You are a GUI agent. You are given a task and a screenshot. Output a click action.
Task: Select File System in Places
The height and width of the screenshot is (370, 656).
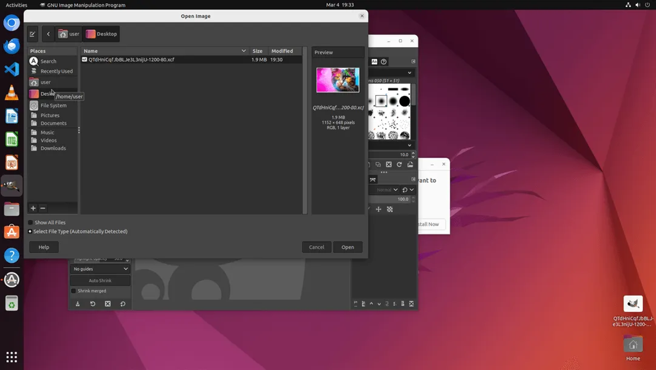pyautogui.click(x=53, y=105)
